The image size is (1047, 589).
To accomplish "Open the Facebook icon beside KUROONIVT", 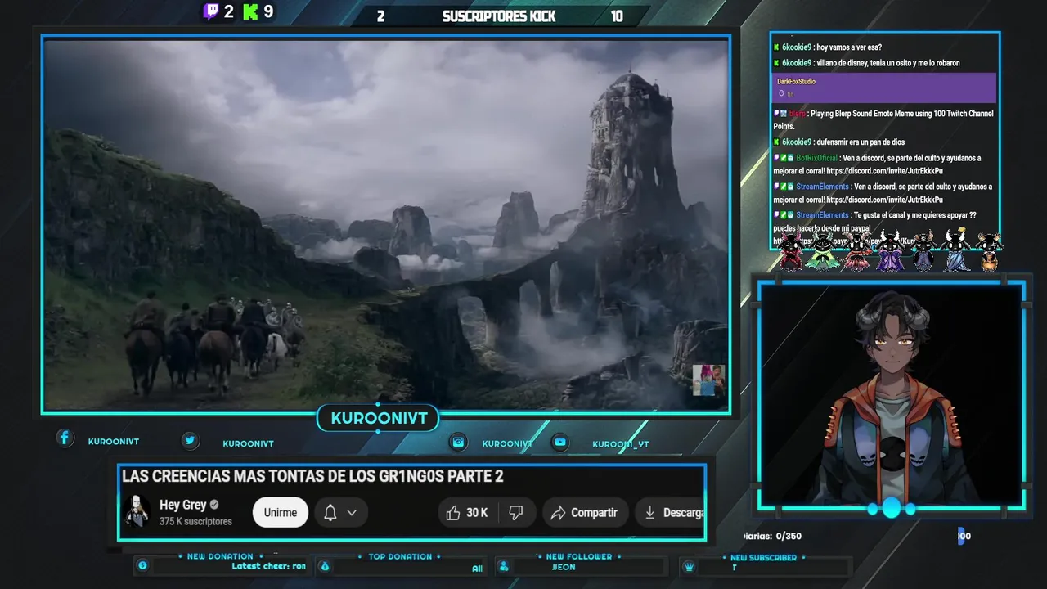I will [65, 438].
